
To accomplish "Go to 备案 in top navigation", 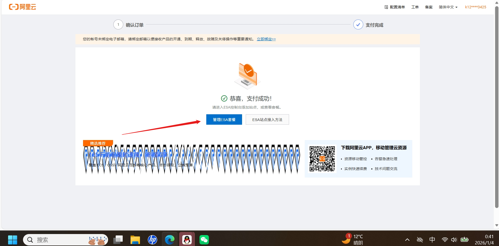I will tap(428, 7).
